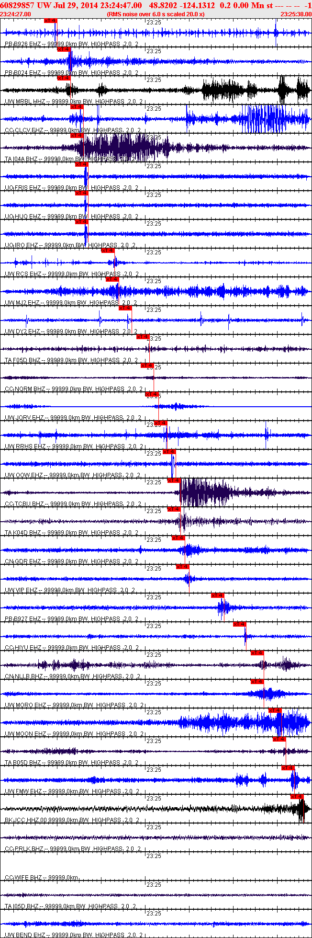Select the UW DY2 EHZ station label
This screenshot has height=938, width=312.
point(72,332)
